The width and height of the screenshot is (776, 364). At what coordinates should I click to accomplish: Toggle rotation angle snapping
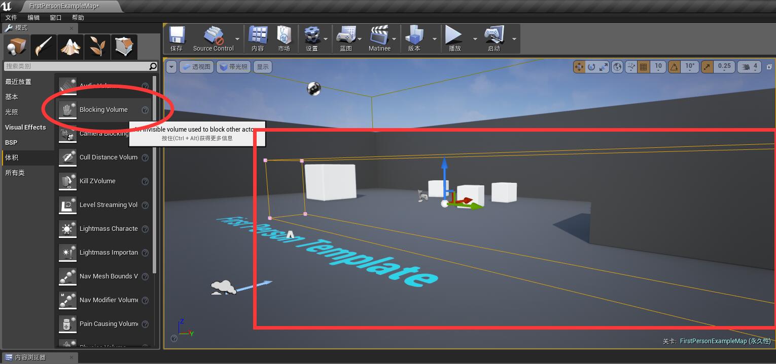pyautogui.click(x=675, y=66)
